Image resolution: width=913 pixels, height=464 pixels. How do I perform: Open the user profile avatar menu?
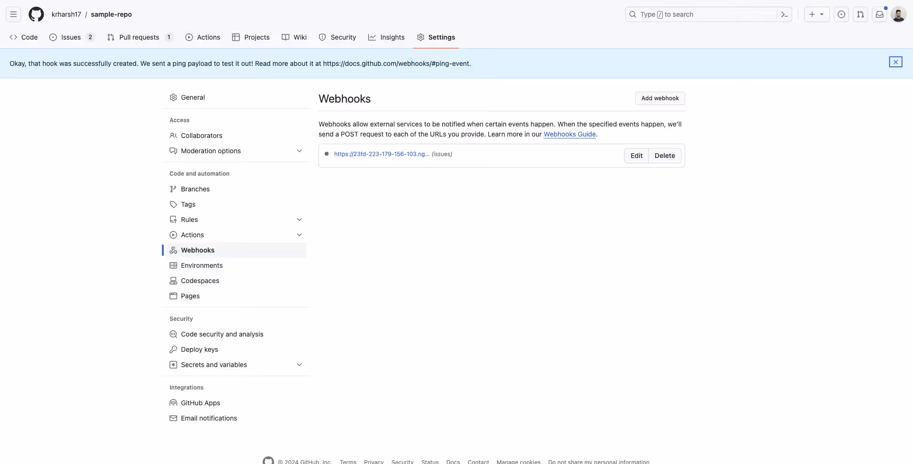(899, 14)
